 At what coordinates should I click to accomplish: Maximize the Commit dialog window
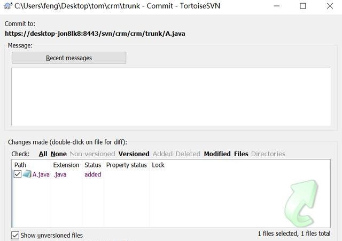(x=303, y=6)
